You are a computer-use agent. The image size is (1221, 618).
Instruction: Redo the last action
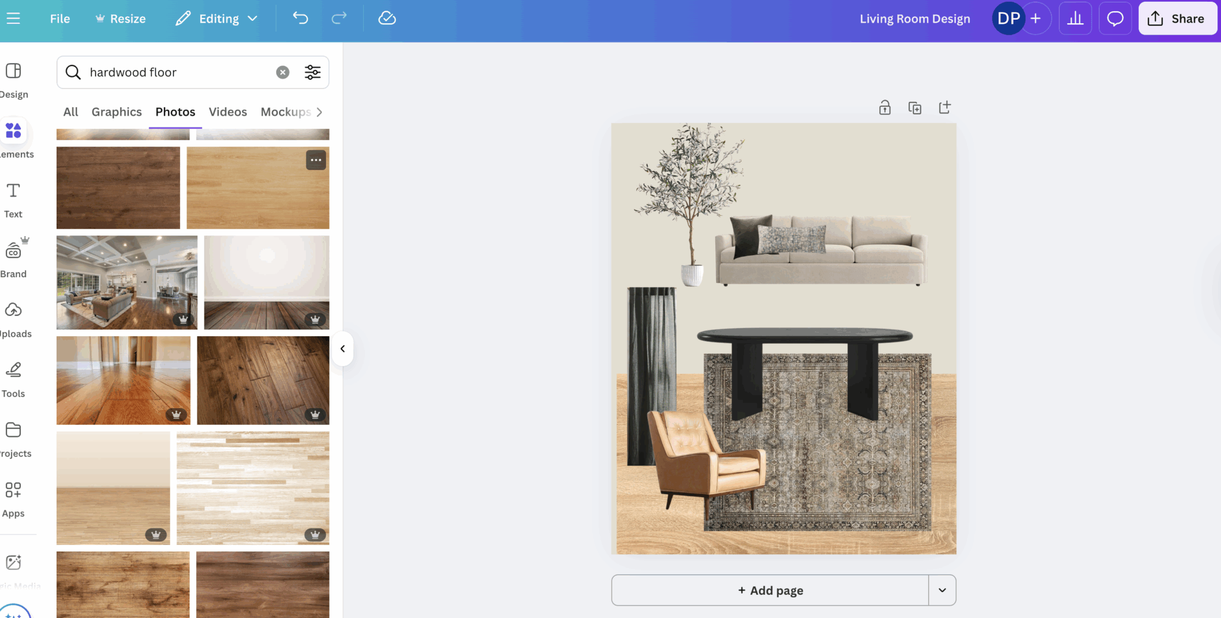339,18
